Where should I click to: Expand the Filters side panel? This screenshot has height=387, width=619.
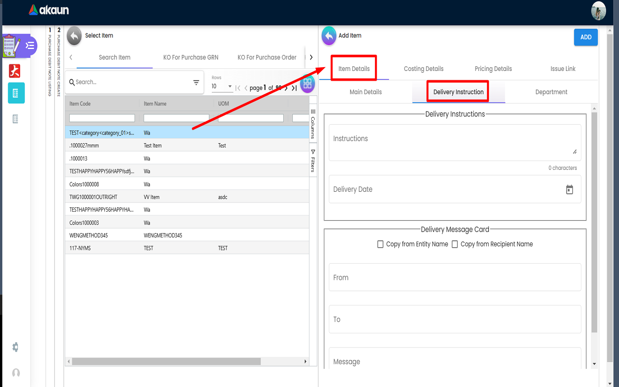(313, 161)
